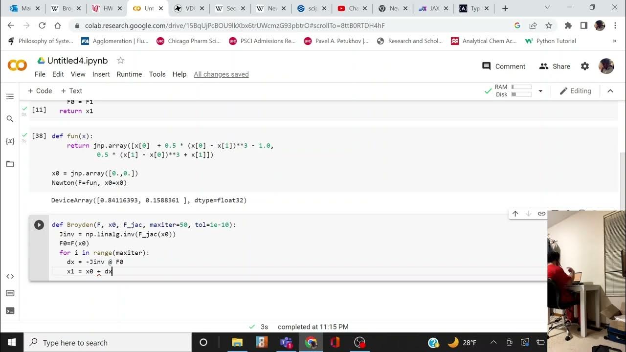Go back in browser history
The height and width of the screenshot is (352, 626).
click(11, 25)
